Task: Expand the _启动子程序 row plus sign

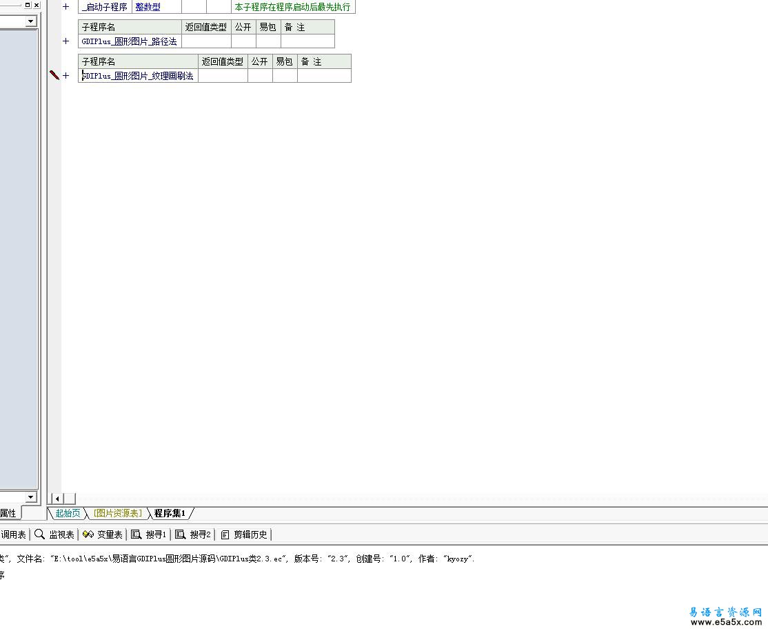Action: tap(65, 6)
